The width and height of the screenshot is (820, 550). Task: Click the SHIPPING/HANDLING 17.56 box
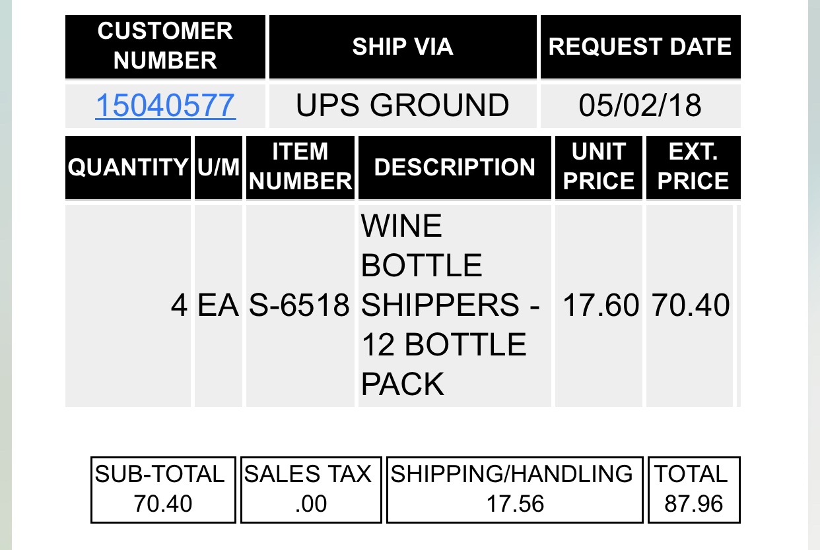(x=514, y=489)
